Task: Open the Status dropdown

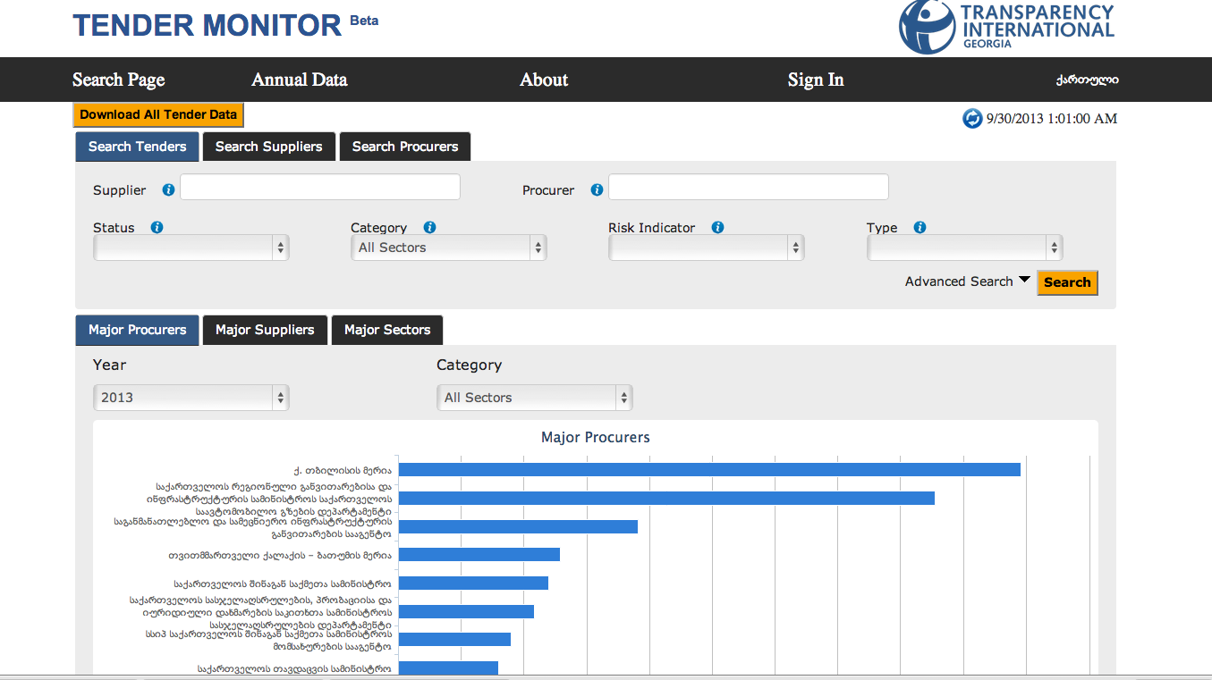Action: click(x=191, y=248)
